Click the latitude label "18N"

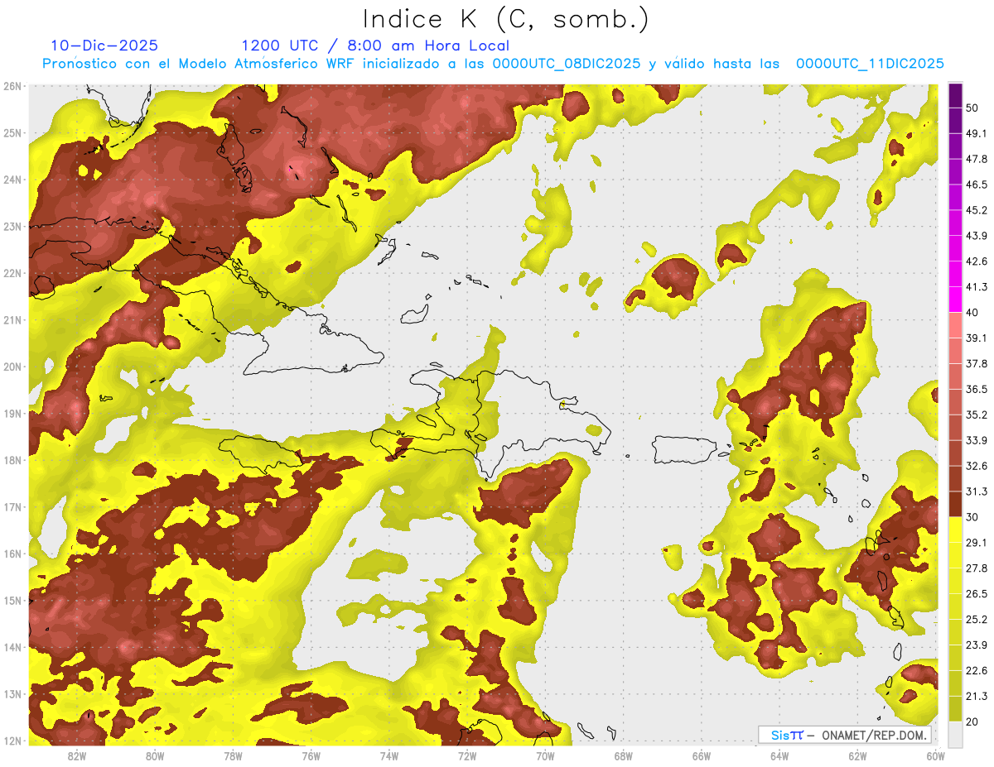(x=12, y=460)
